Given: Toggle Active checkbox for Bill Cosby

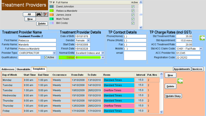Looking at the screenshot, I should click(133, 23).
